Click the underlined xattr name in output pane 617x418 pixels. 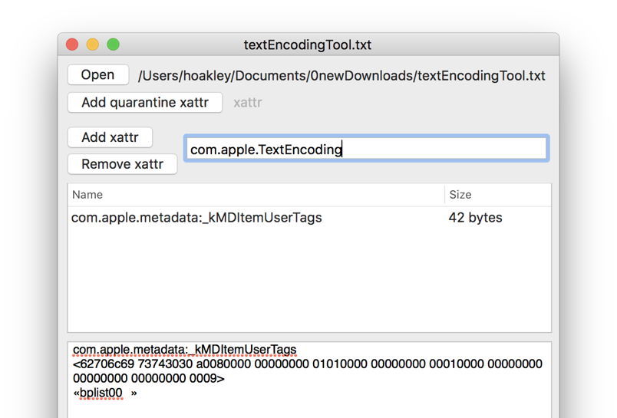(184, 350)
